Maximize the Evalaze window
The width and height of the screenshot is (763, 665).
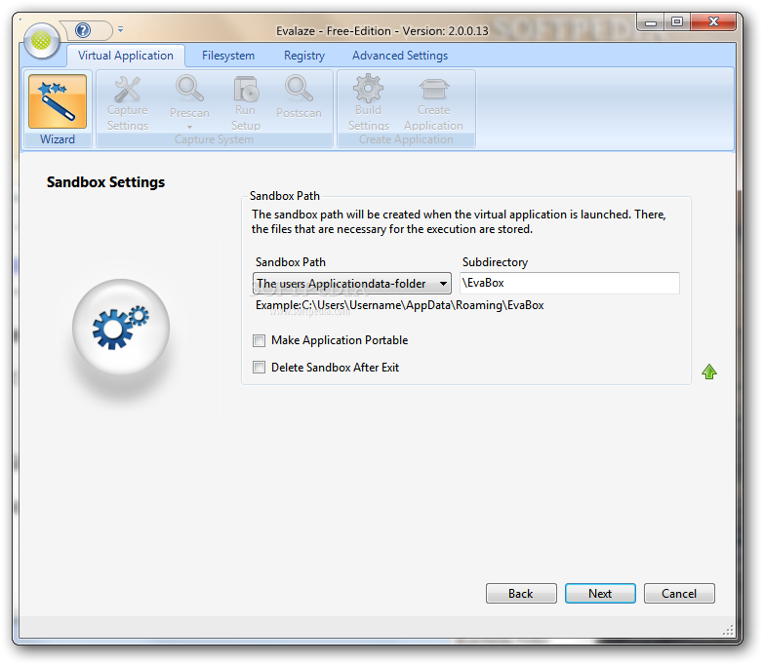click(x=677, y=21)
